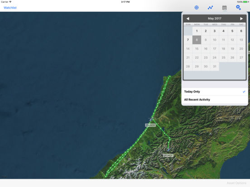Tap the 3:17 PM clock
Viewport: 250px width, 187px height.
125,2
